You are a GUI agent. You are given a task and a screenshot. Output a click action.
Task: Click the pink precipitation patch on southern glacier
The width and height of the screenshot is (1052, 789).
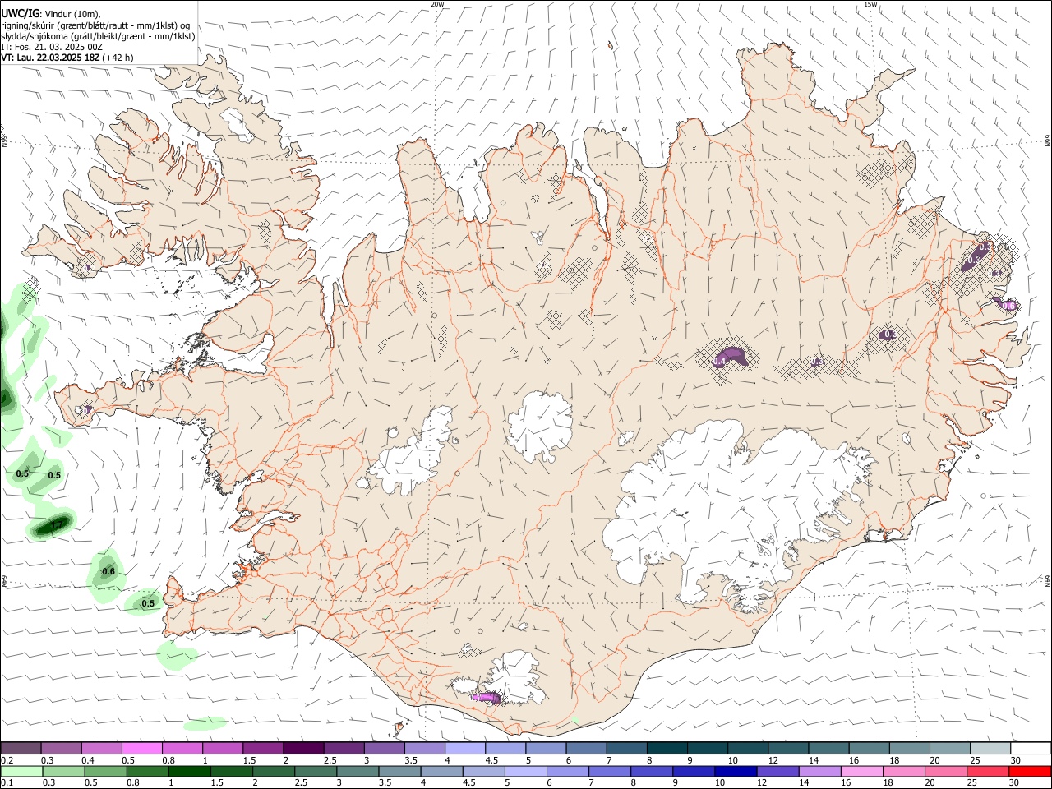coord(486,697)
